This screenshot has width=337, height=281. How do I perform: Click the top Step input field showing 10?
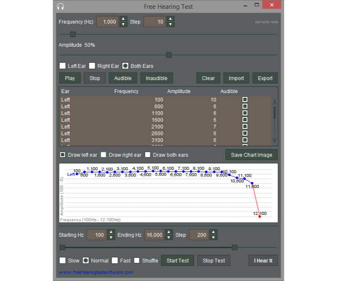pos(155,21)
